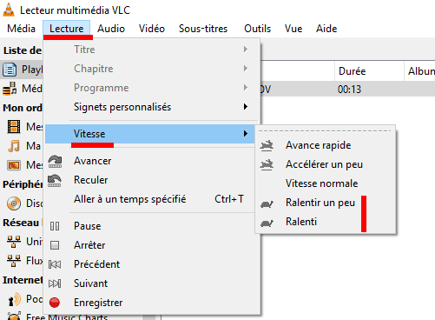
Task: Expand the Vitesse submenu arrow
Action: [x=246, y=133]
